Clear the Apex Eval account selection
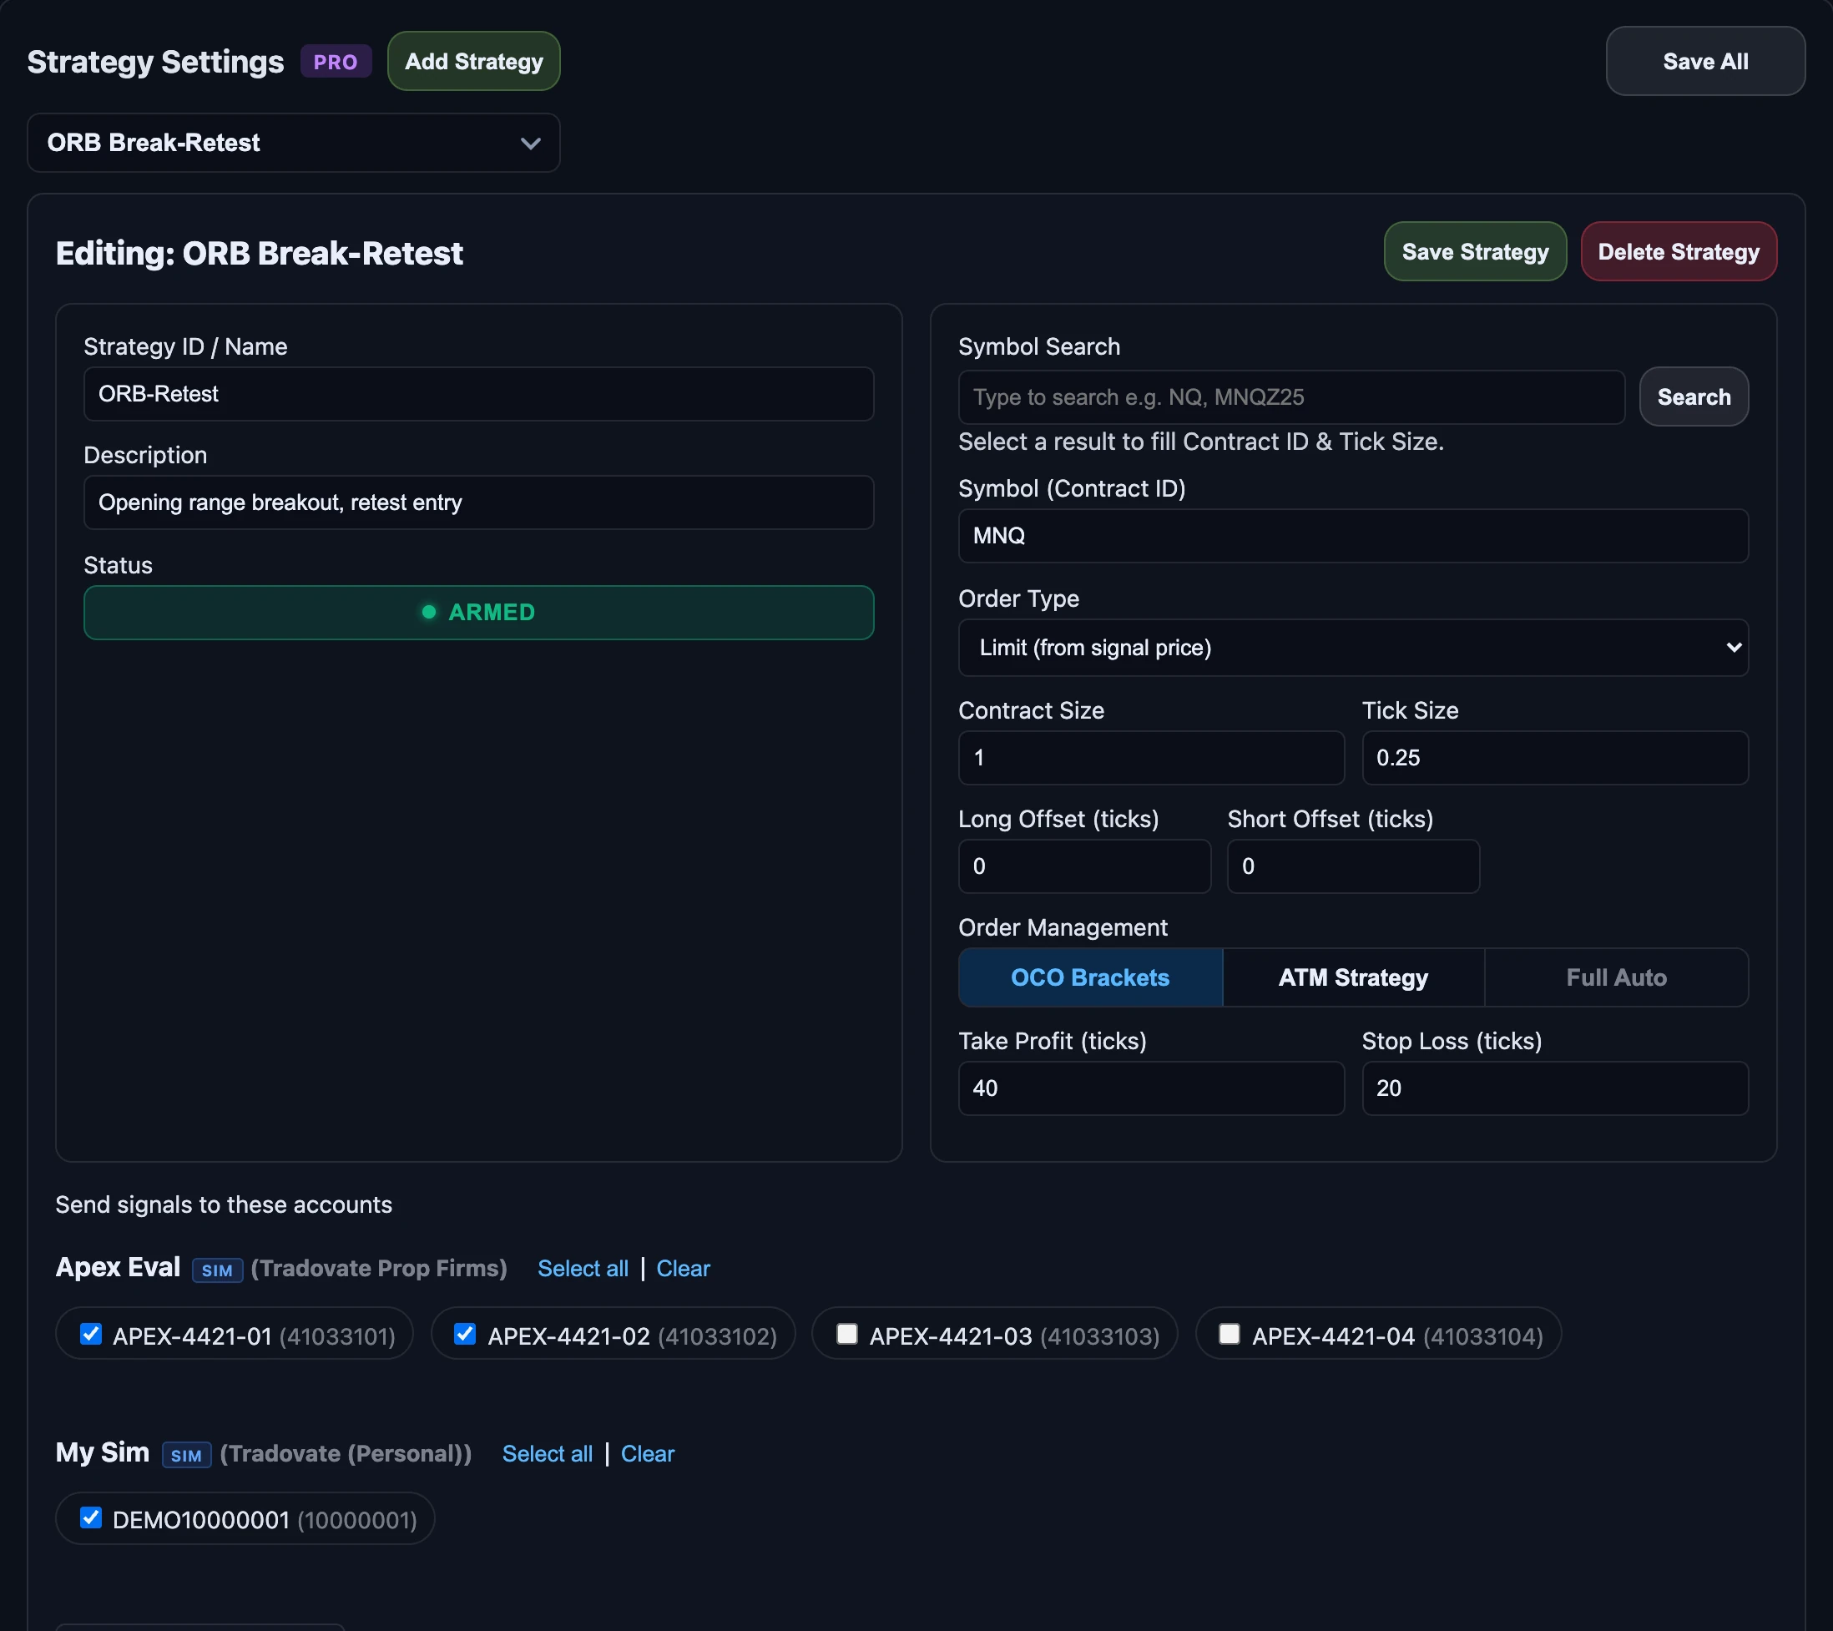This screenshot has width=1833, height=1631. (x=684, y=1269)
